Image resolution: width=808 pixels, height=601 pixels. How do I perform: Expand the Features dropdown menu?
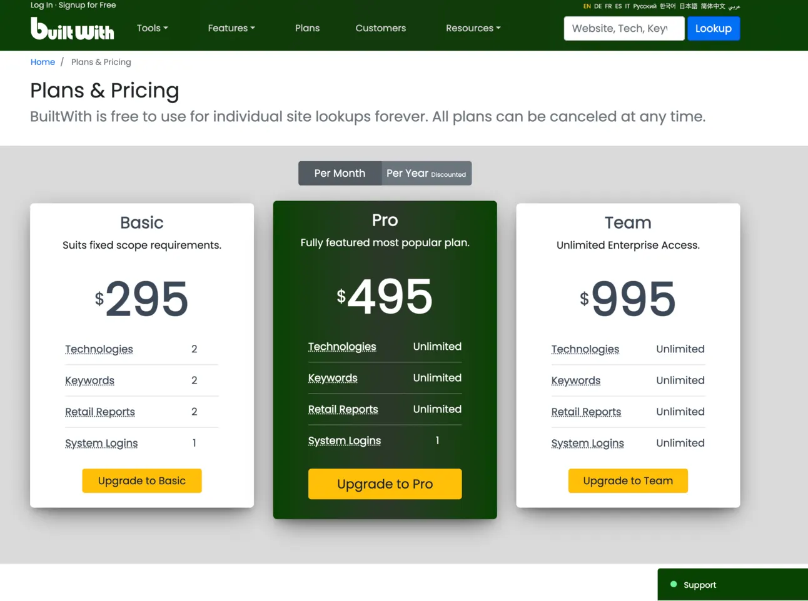coord(231,28)
